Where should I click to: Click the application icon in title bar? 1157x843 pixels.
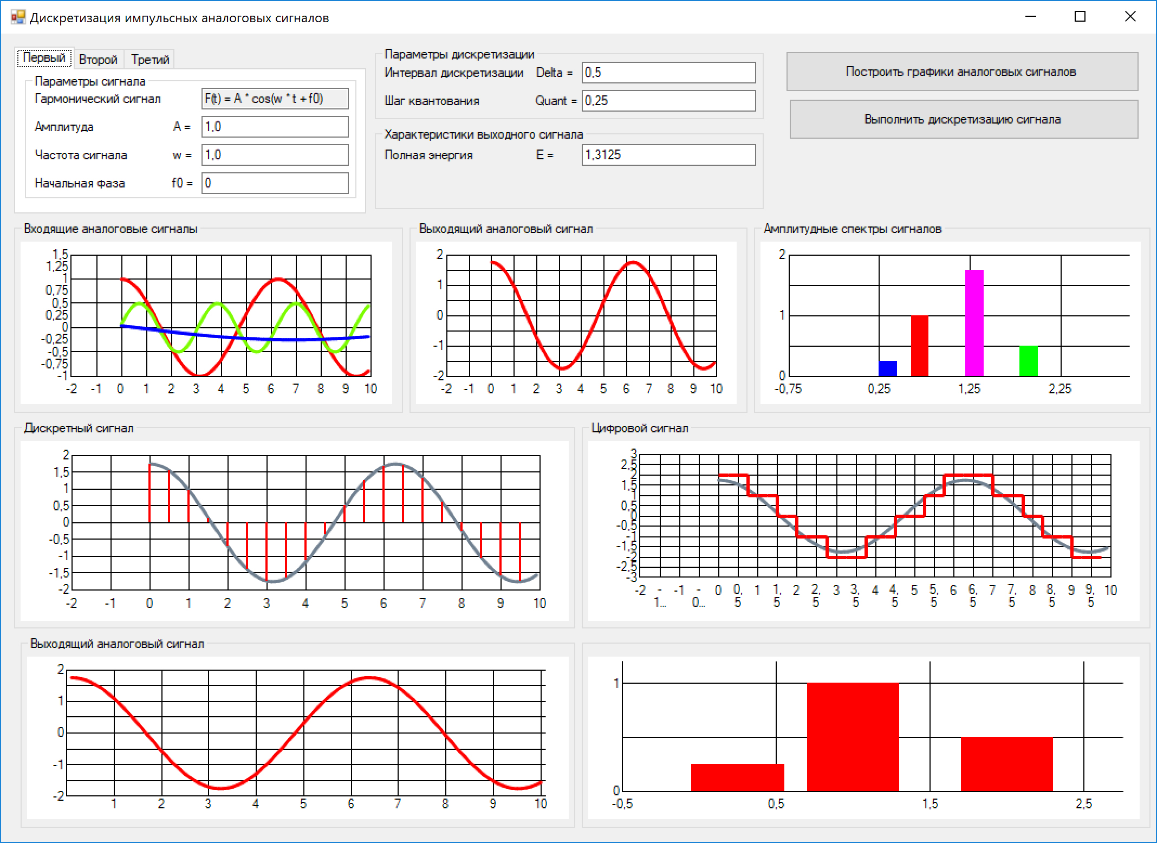tap(18, 17)
